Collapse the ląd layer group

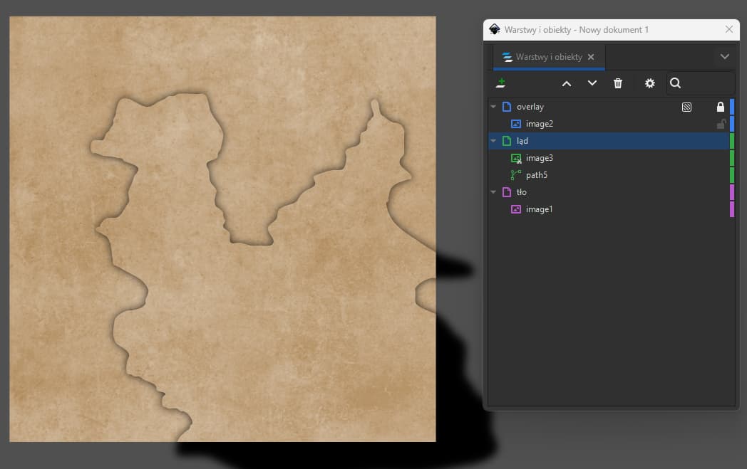(x=493, y=141)
